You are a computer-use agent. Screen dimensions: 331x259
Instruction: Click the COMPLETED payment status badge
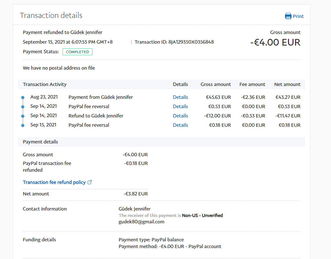pyautogui.click(x=77, y=52)
